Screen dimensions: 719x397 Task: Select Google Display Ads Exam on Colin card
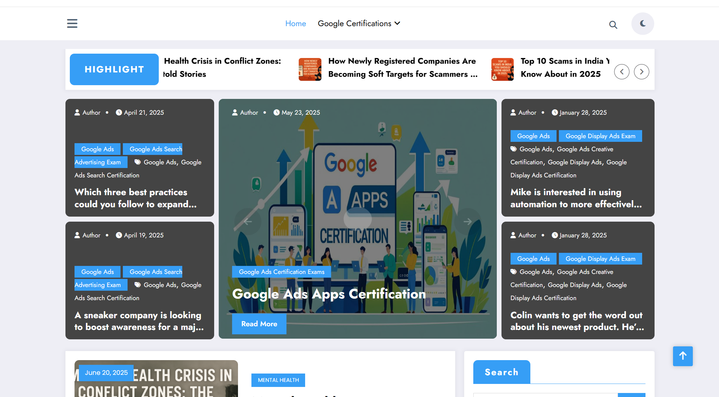click(x=600, y=259)
